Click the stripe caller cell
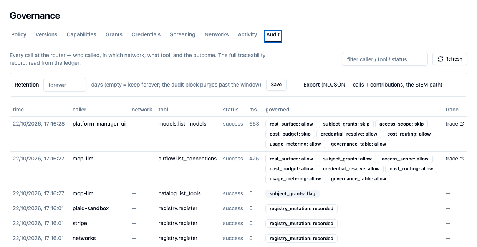 tap(80, 223)
